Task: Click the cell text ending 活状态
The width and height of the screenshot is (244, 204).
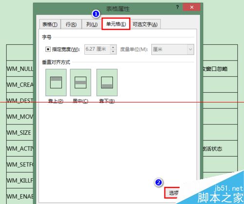Action: pos(212,148)
